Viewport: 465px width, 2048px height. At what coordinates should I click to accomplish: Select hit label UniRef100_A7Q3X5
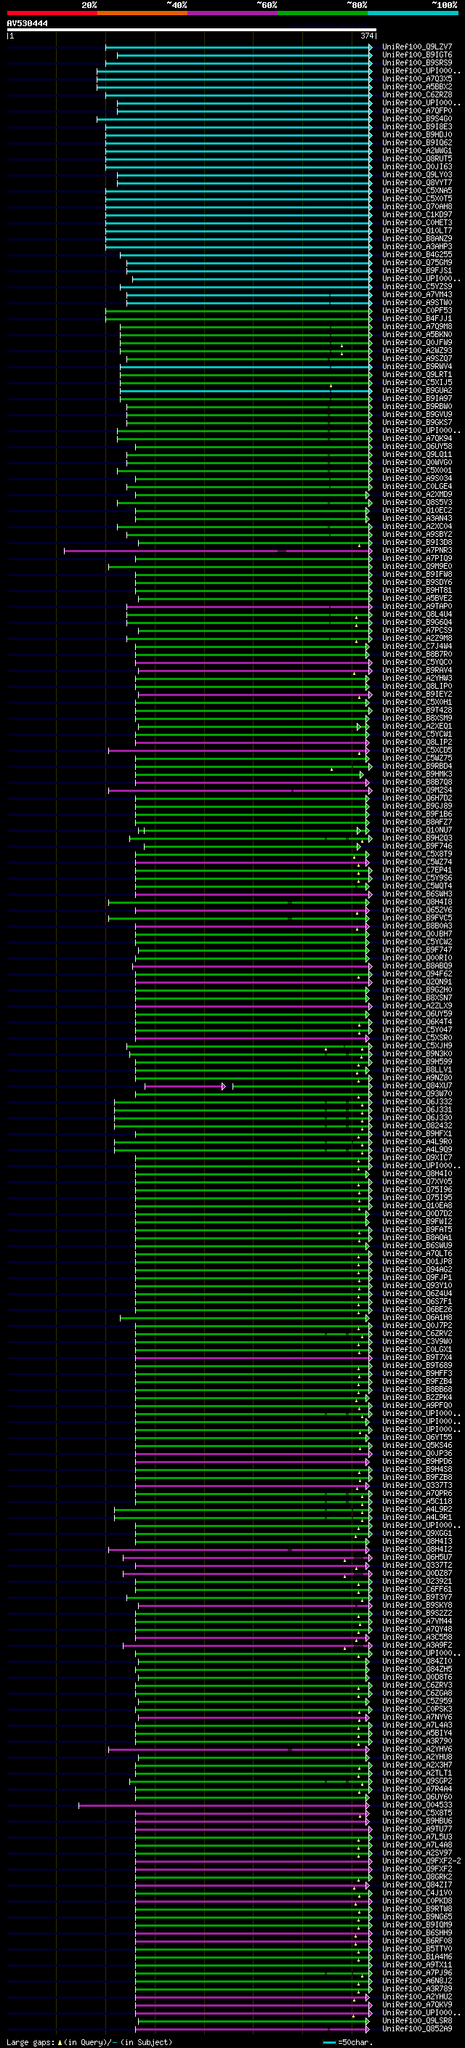point(417,79)
